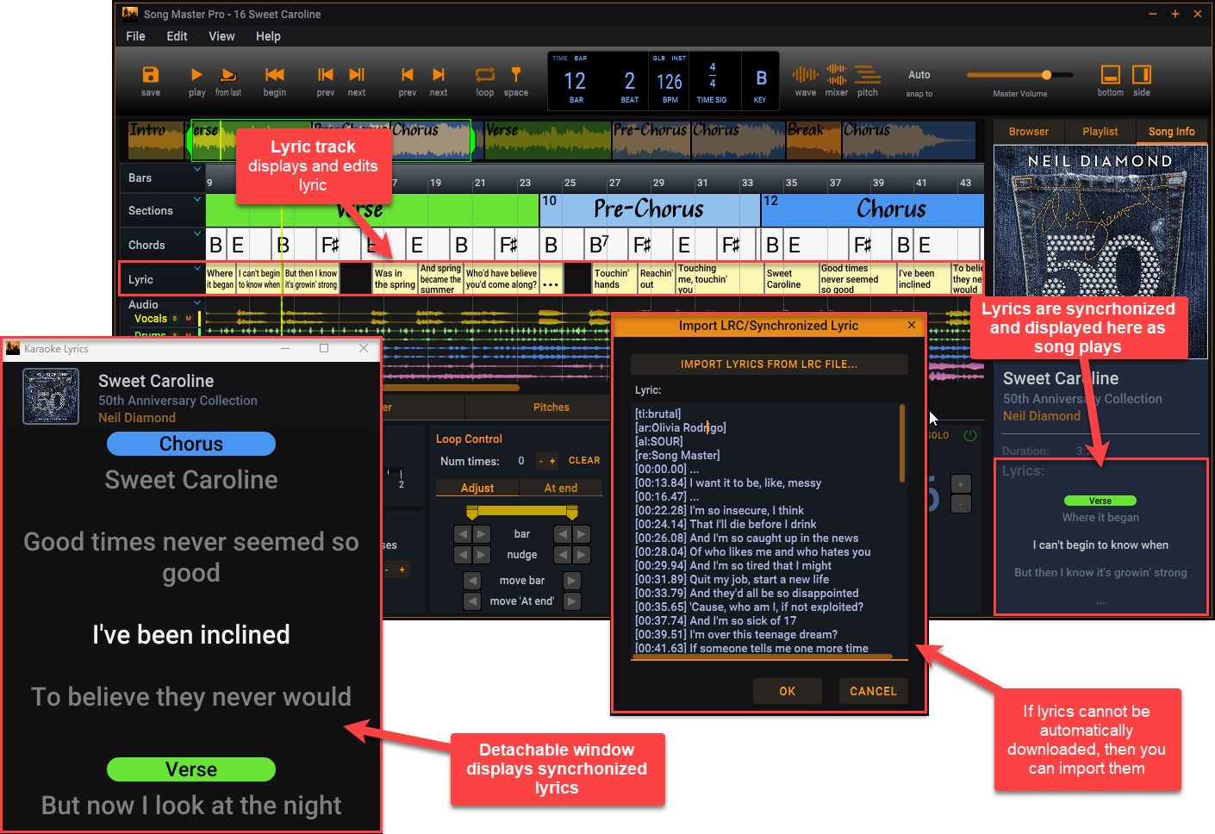Solo the Vocals track
Image resolution: width=1215 pixels, height=834 pixels.
click(x=175, y=319)
